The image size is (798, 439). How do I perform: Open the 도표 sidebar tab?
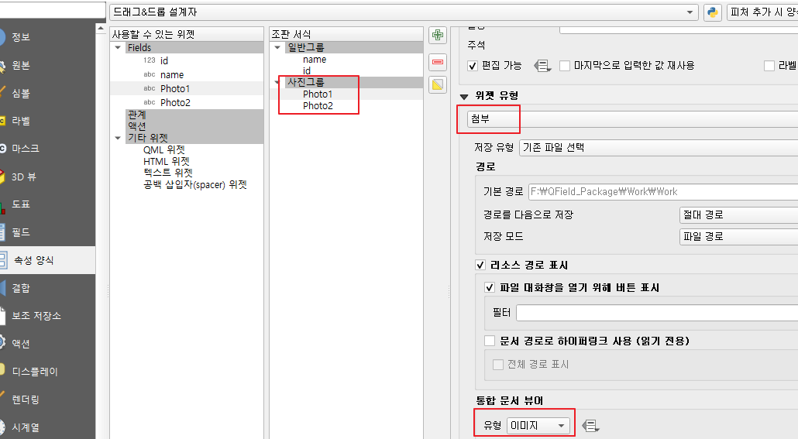click(21, 204)
